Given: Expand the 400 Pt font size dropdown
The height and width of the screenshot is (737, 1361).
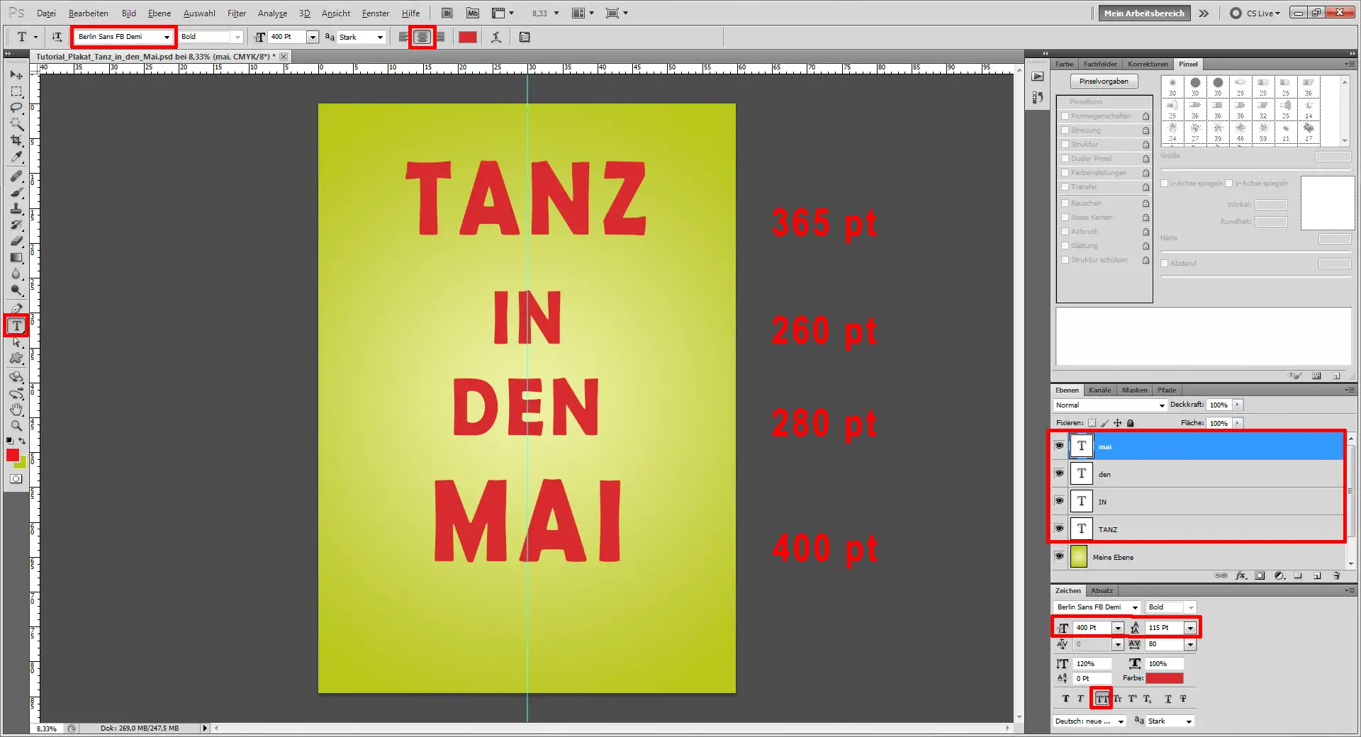Looking at the screenshot, I should (x=312, y=36).
